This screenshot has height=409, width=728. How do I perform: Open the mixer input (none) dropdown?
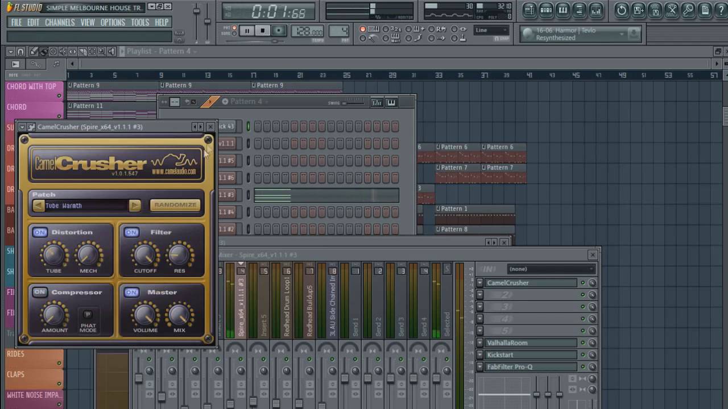[551, 269]
